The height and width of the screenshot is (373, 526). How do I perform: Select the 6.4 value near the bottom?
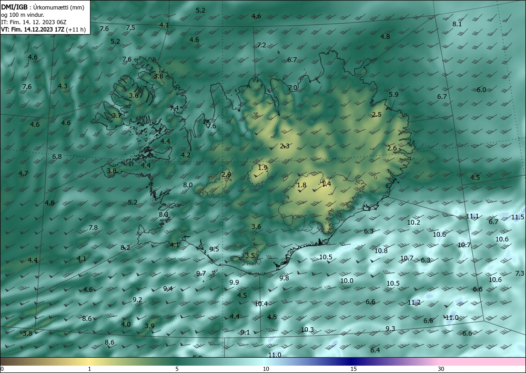[x=375, y=350]
